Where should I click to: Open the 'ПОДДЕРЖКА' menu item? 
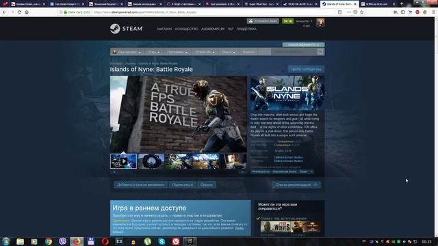(x=246, y=29)
